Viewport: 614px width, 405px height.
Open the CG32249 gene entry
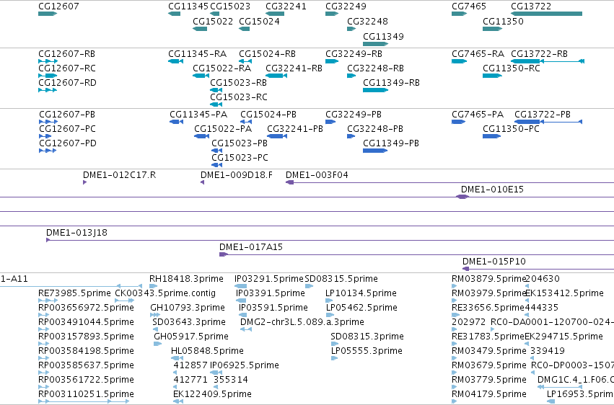click(346, 6)
